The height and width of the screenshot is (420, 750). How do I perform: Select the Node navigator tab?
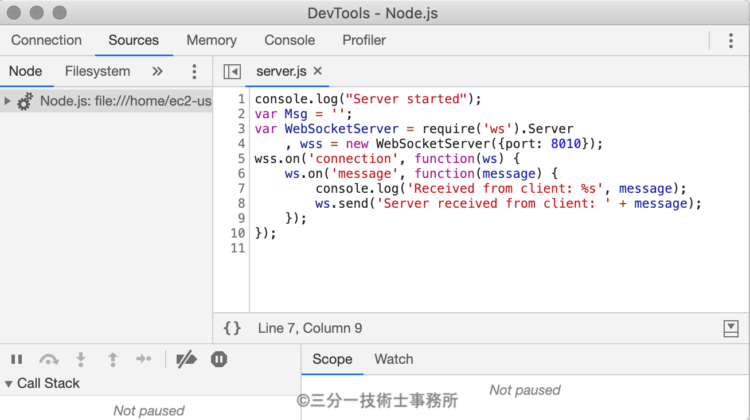click(x=26, y=71)
